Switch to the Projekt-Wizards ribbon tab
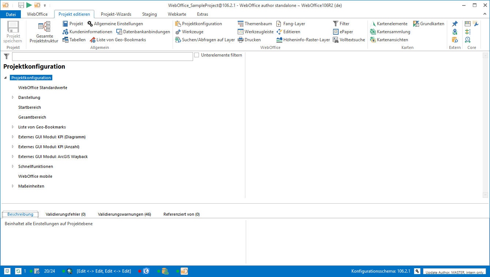The width and height of the screenshot is (490, 277). [116, 14]
